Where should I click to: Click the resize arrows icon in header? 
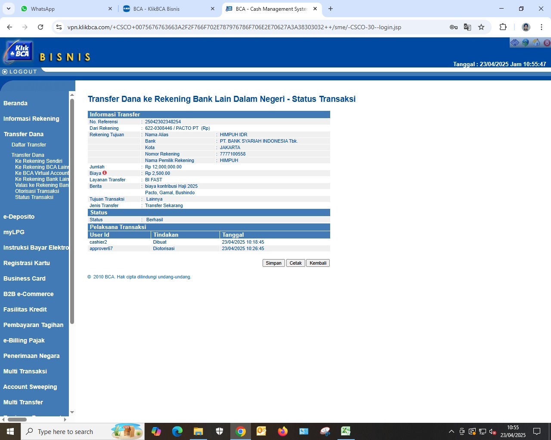pyautogui.click(x=514, y=43)
